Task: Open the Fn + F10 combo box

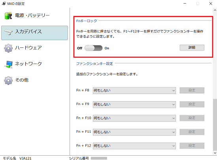Action: (x=134, y=118)
